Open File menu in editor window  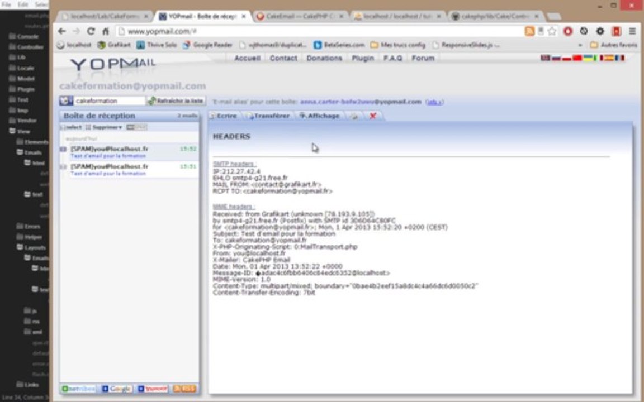[6, 4]
